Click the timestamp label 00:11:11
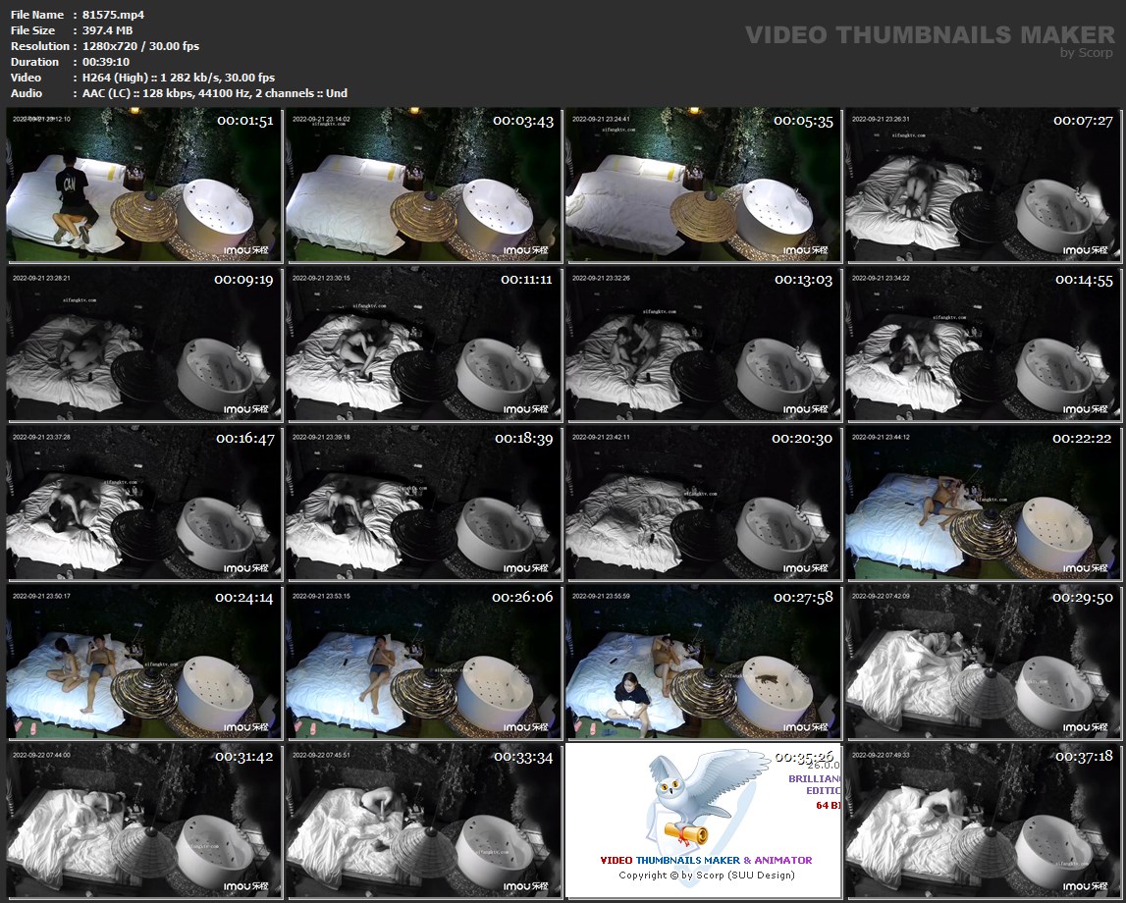This screenshot has width=1126, height=903. 526,280
